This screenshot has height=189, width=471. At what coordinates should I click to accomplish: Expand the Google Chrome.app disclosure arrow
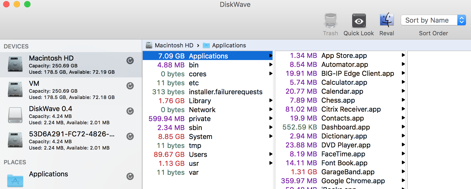pos(403,180)
